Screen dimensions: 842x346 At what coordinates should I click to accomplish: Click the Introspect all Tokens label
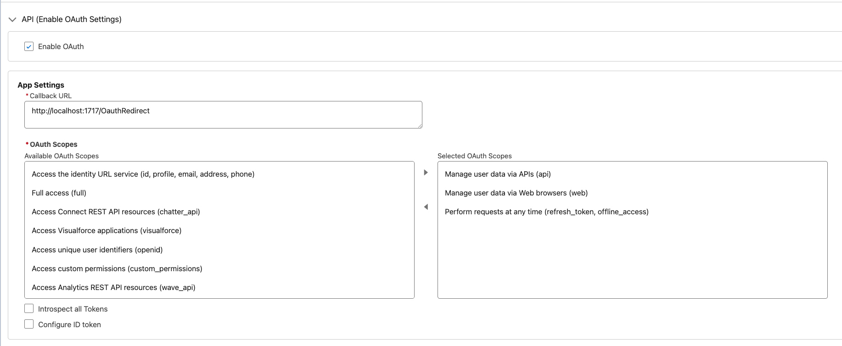tap(73, 309)
